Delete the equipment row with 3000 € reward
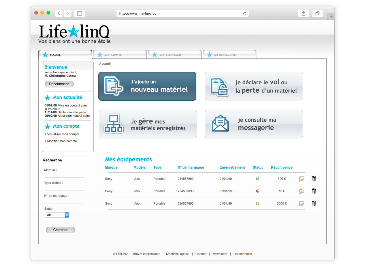Viewport: 369px width, 267px height. [314, 203]
